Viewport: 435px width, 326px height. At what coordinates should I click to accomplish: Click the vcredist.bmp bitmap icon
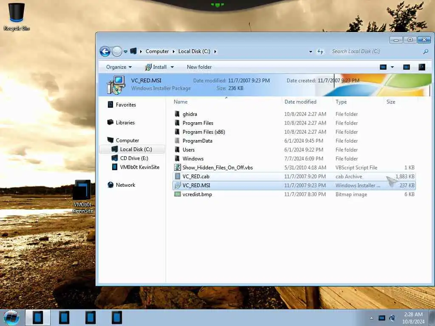177,194
